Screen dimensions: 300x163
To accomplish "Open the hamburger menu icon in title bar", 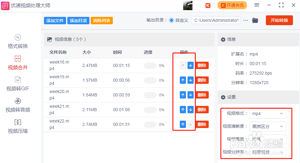I will 257,5.
